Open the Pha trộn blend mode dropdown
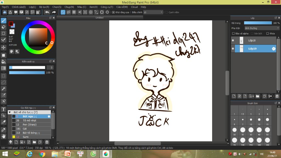 click(x=262, y=28)
